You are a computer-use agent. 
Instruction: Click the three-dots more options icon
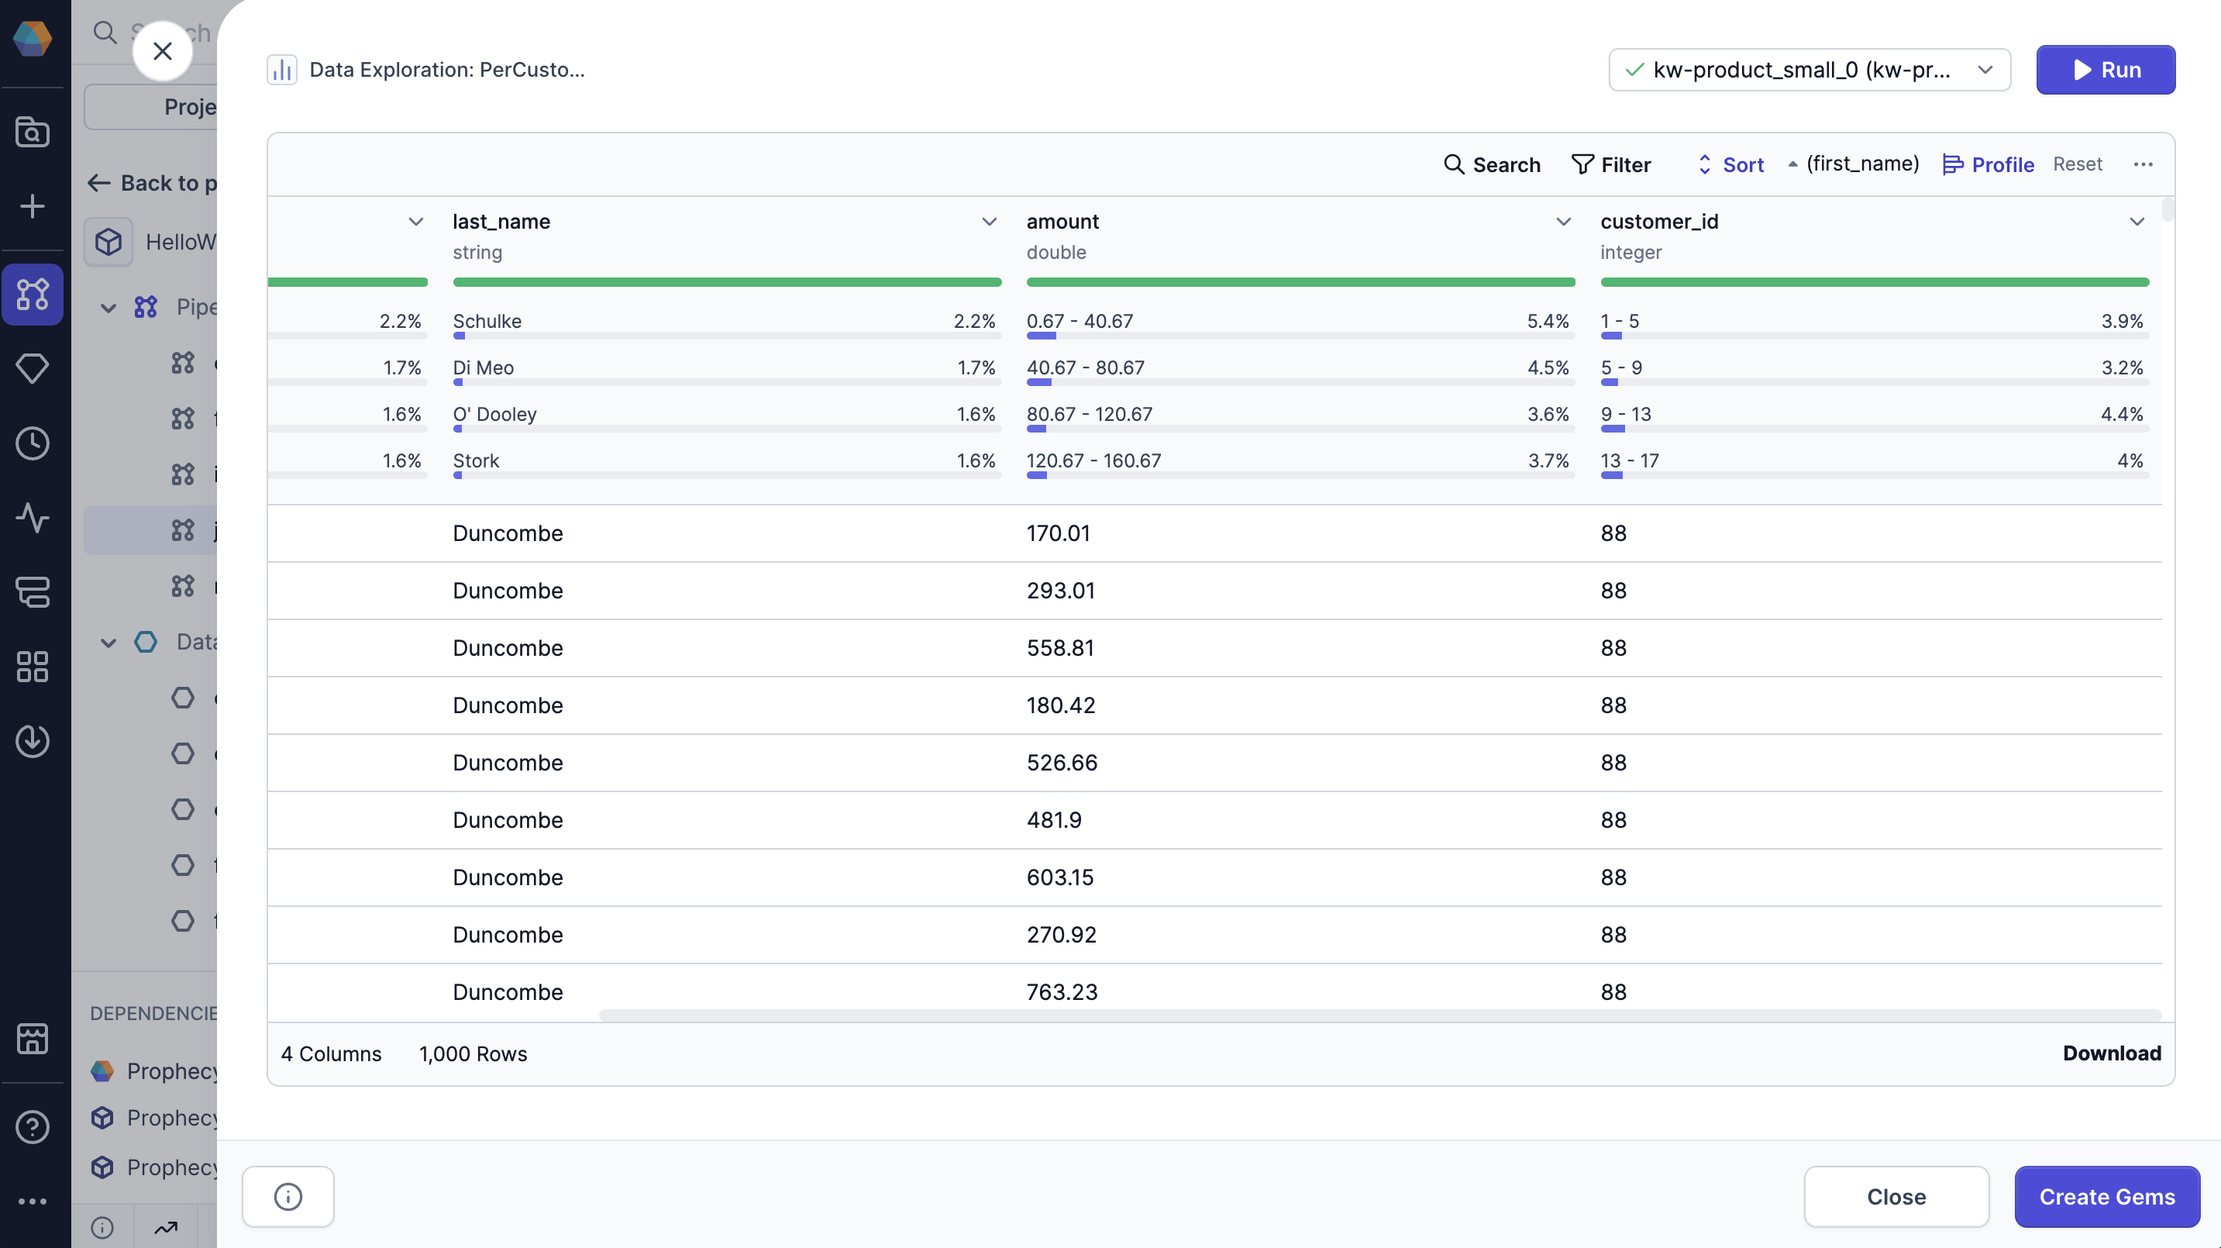[x=2143, y=164]
